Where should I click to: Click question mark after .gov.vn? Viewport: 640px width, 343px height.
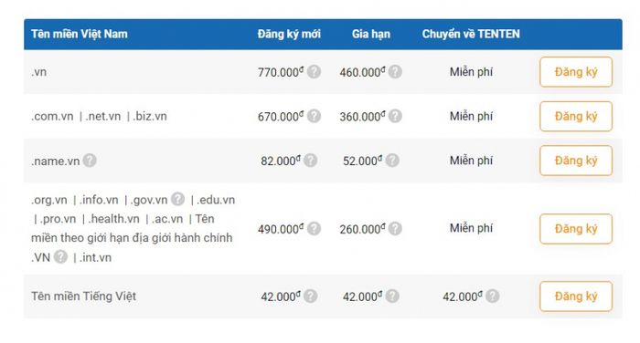click(x=177, y=199)
